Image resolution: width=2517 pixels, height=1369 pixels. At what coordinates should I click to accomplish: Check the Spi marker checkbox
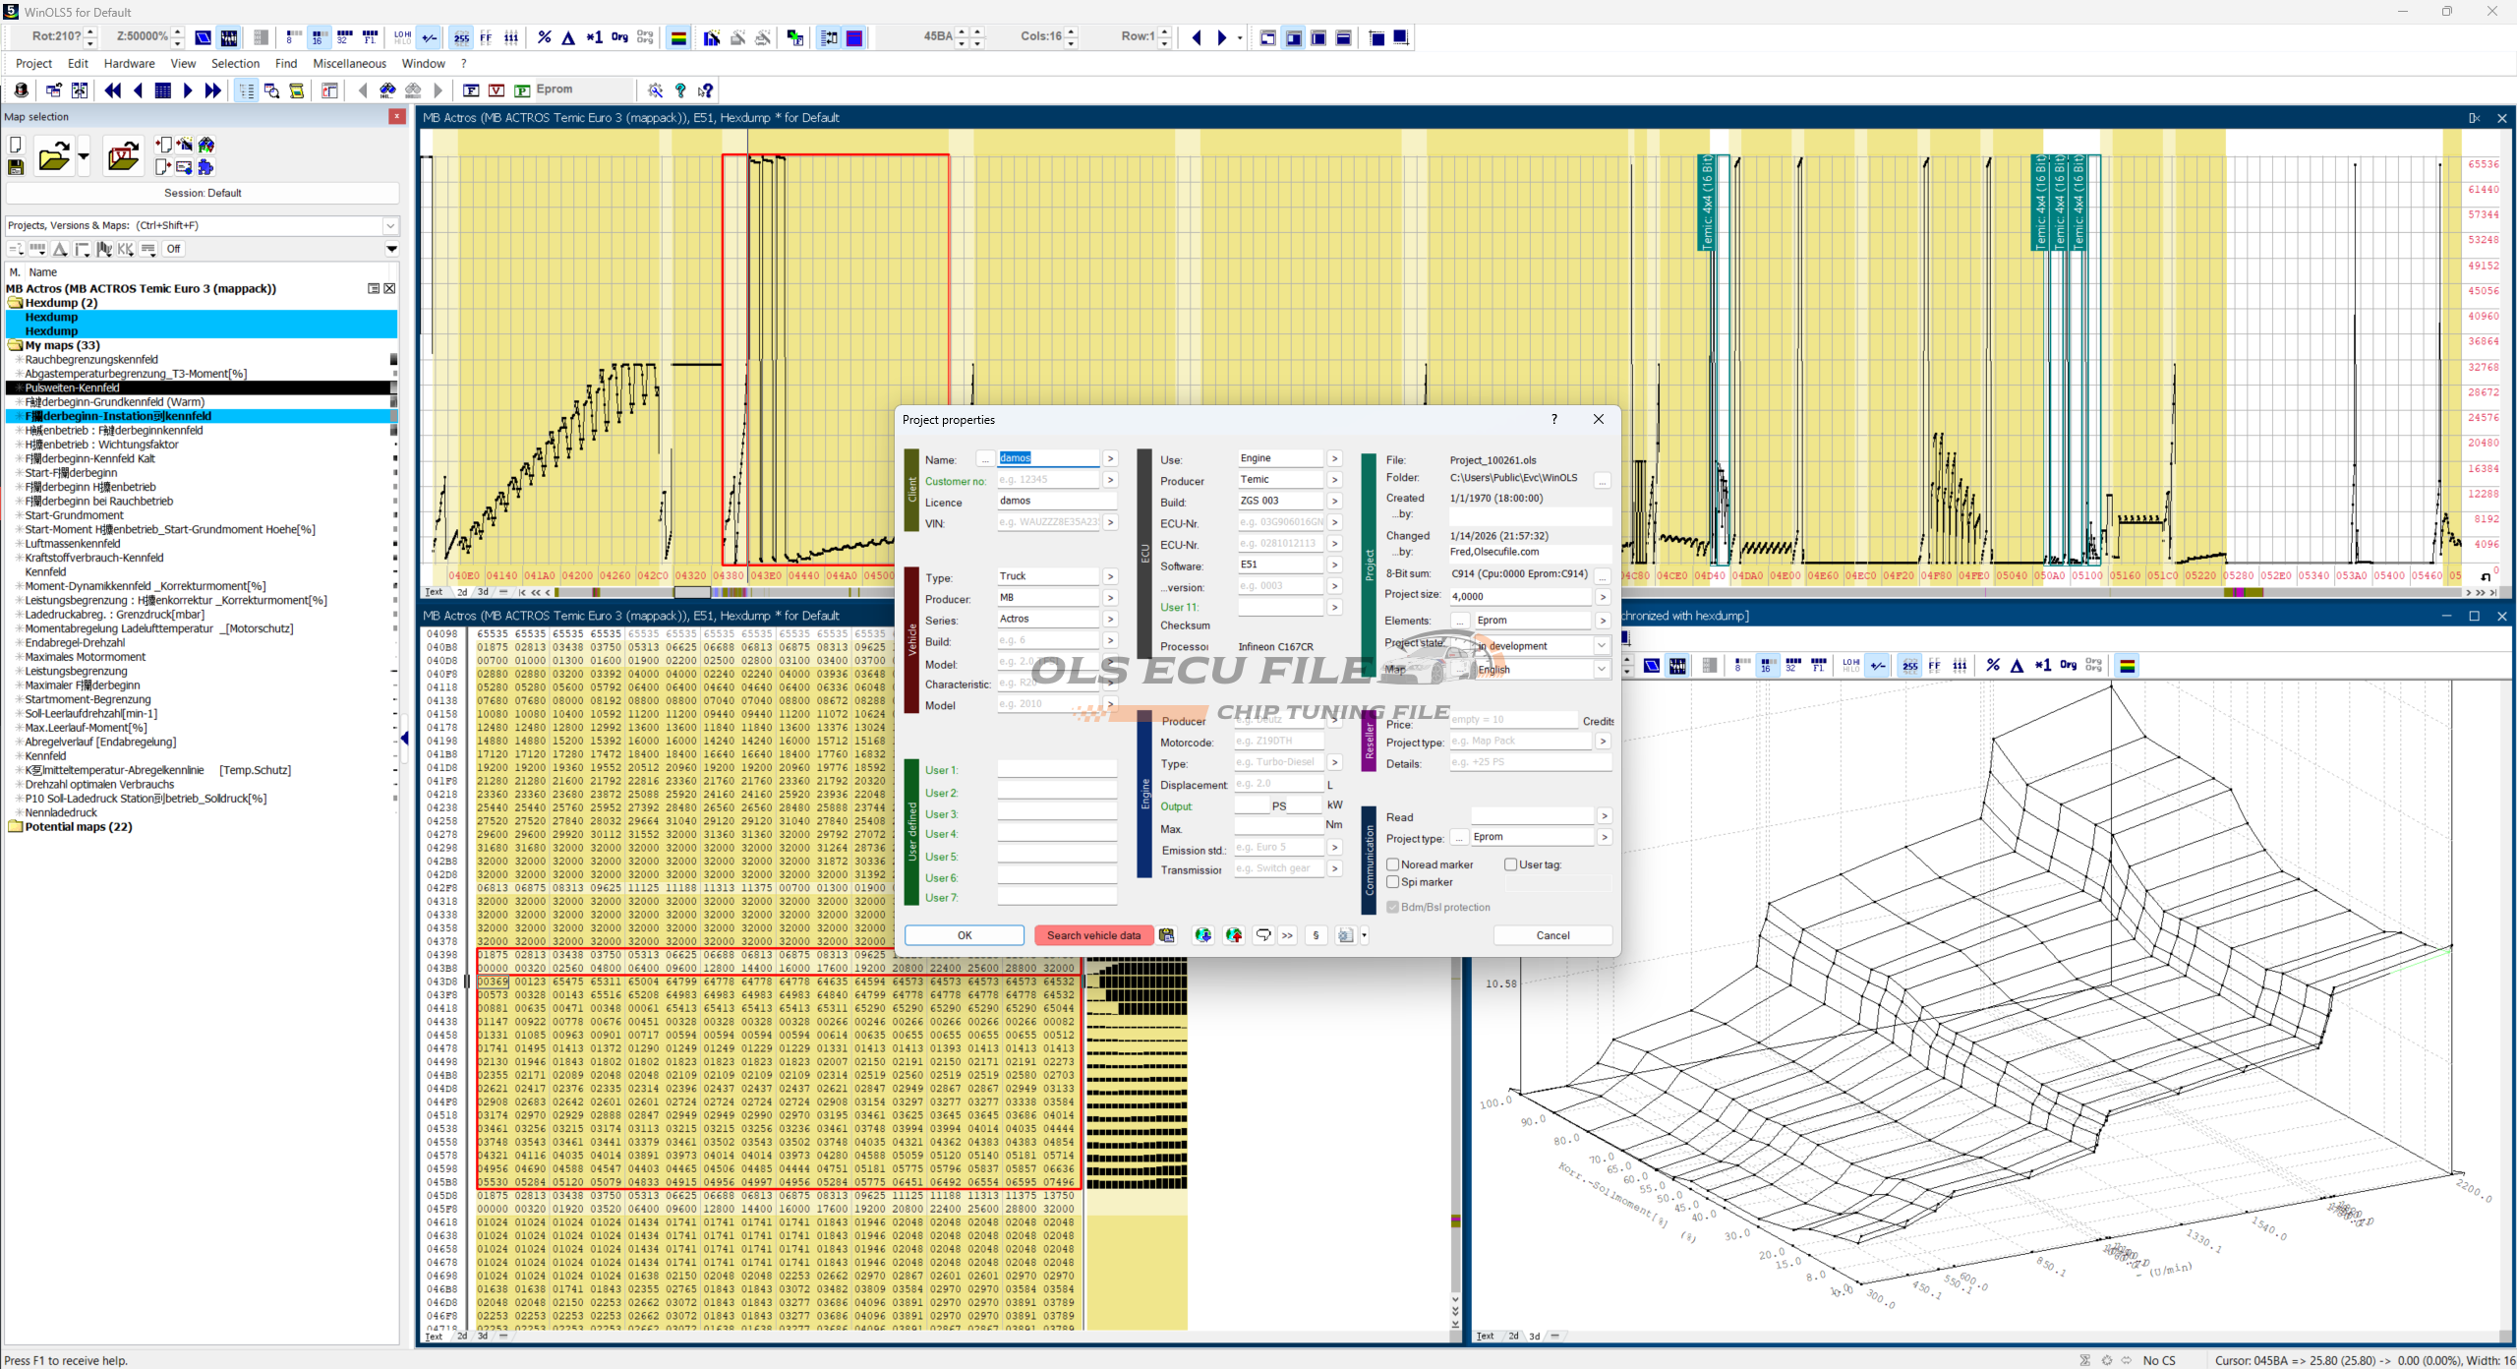click(1393, 882)
